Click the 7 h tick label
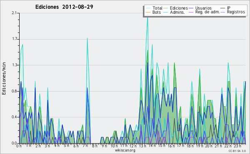This screenshot has width=250, height=154. point(85,146)
